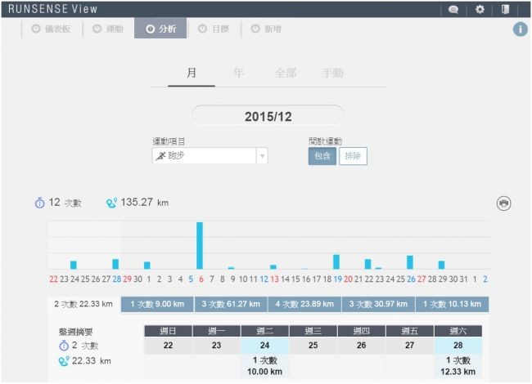The height and width of the screenshot is (384, 532).
Task: Click the printer icon
Action: (x=504, y=203)
